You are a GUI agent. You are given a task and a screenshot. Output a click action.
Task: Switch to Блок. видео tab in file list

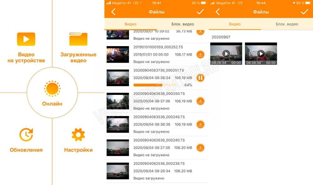coord(183,24)
